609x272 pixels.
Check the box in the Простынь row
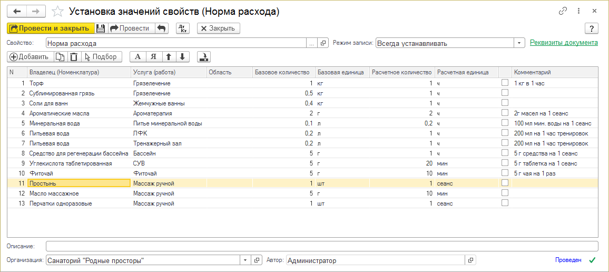(x=505, y=183)
